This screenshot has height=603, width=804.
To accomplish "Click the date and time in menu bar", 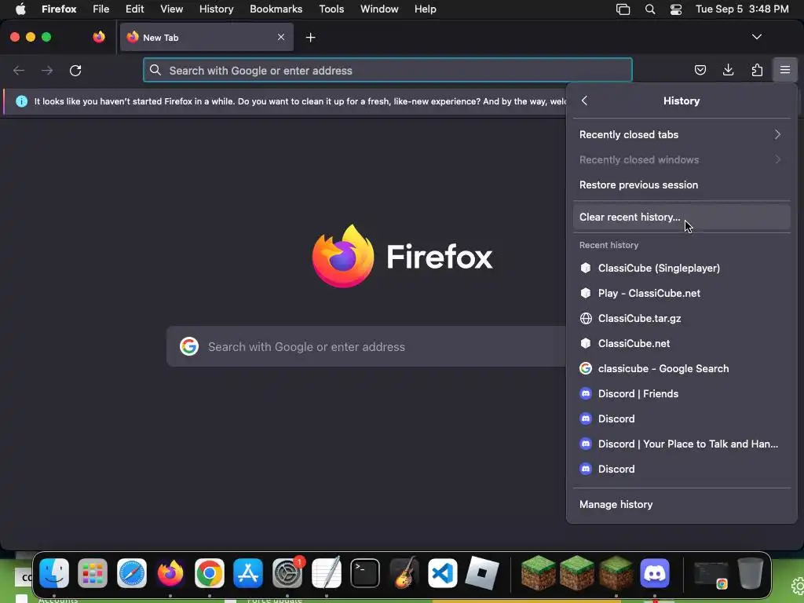I will coord(742,9).
